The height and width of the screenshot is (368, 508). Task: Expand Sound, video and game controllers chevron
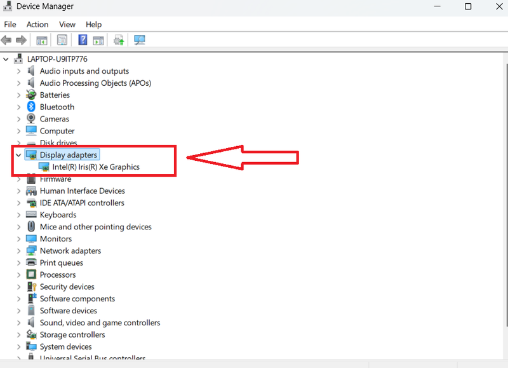coord(18,323)
